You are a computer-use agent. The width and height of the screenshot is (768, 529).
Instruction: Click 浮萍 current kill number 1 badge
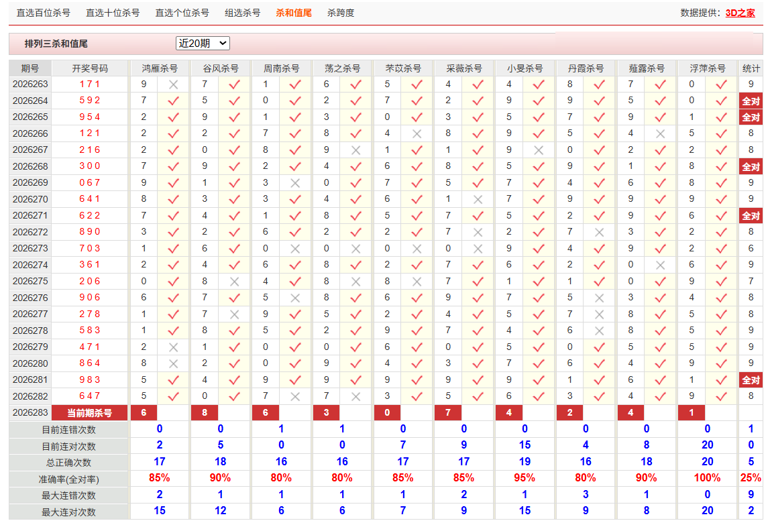coord(692,413)
